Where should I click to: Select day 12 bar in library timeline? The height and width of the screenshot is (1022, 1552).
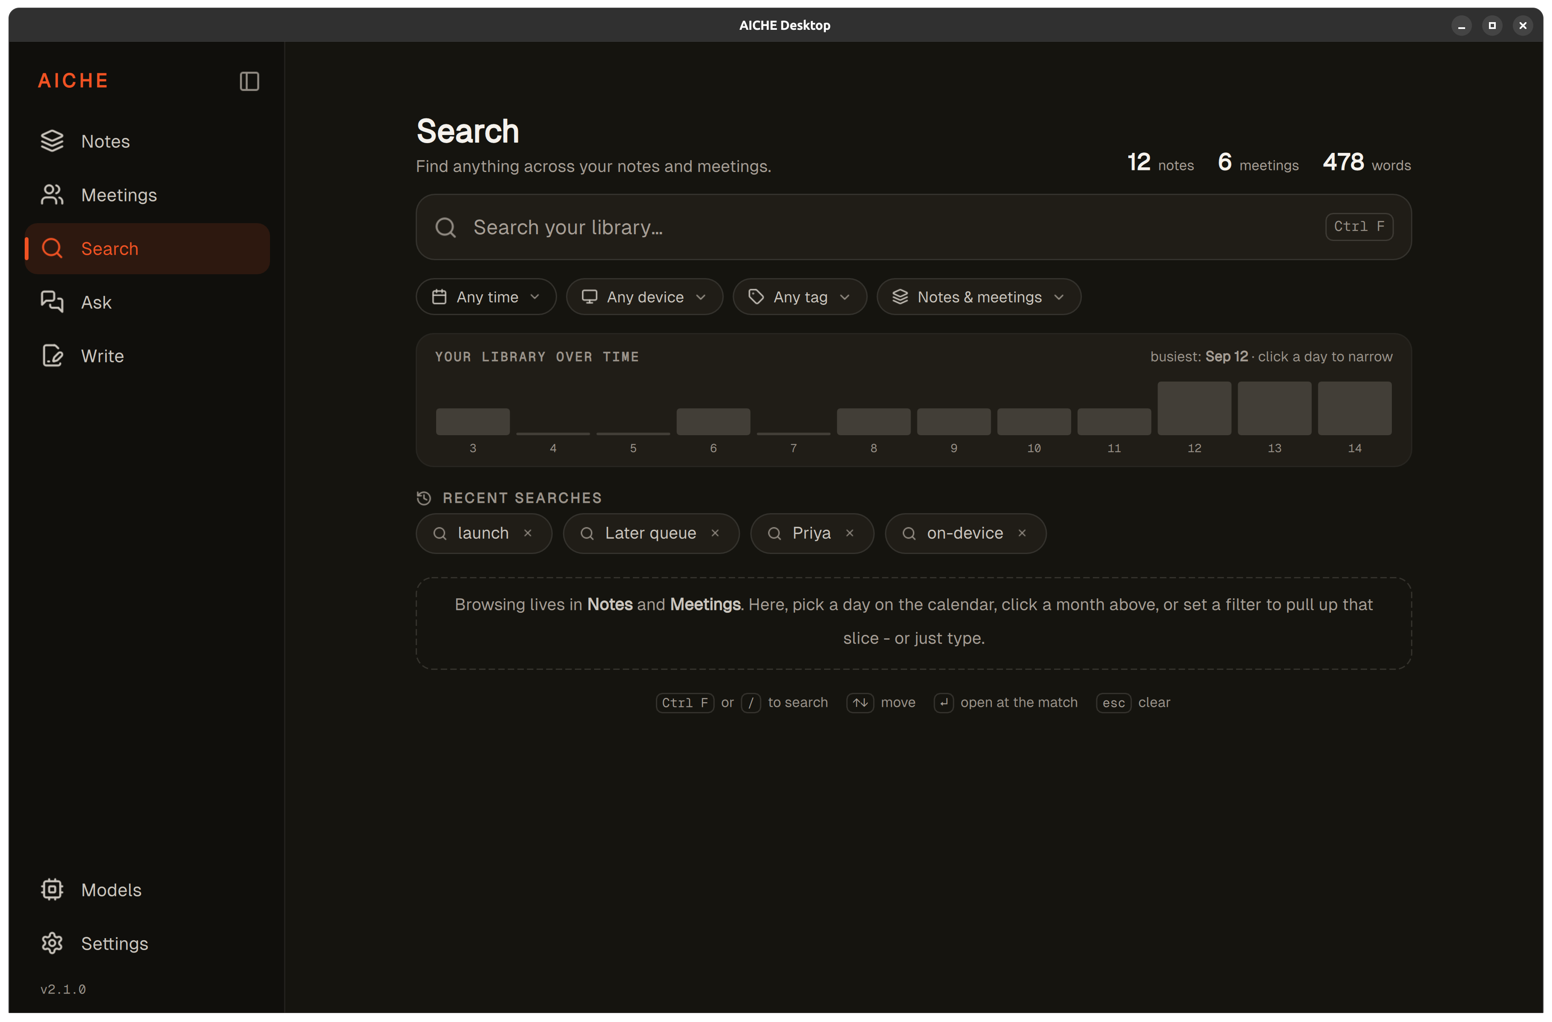pos(1195,409)
